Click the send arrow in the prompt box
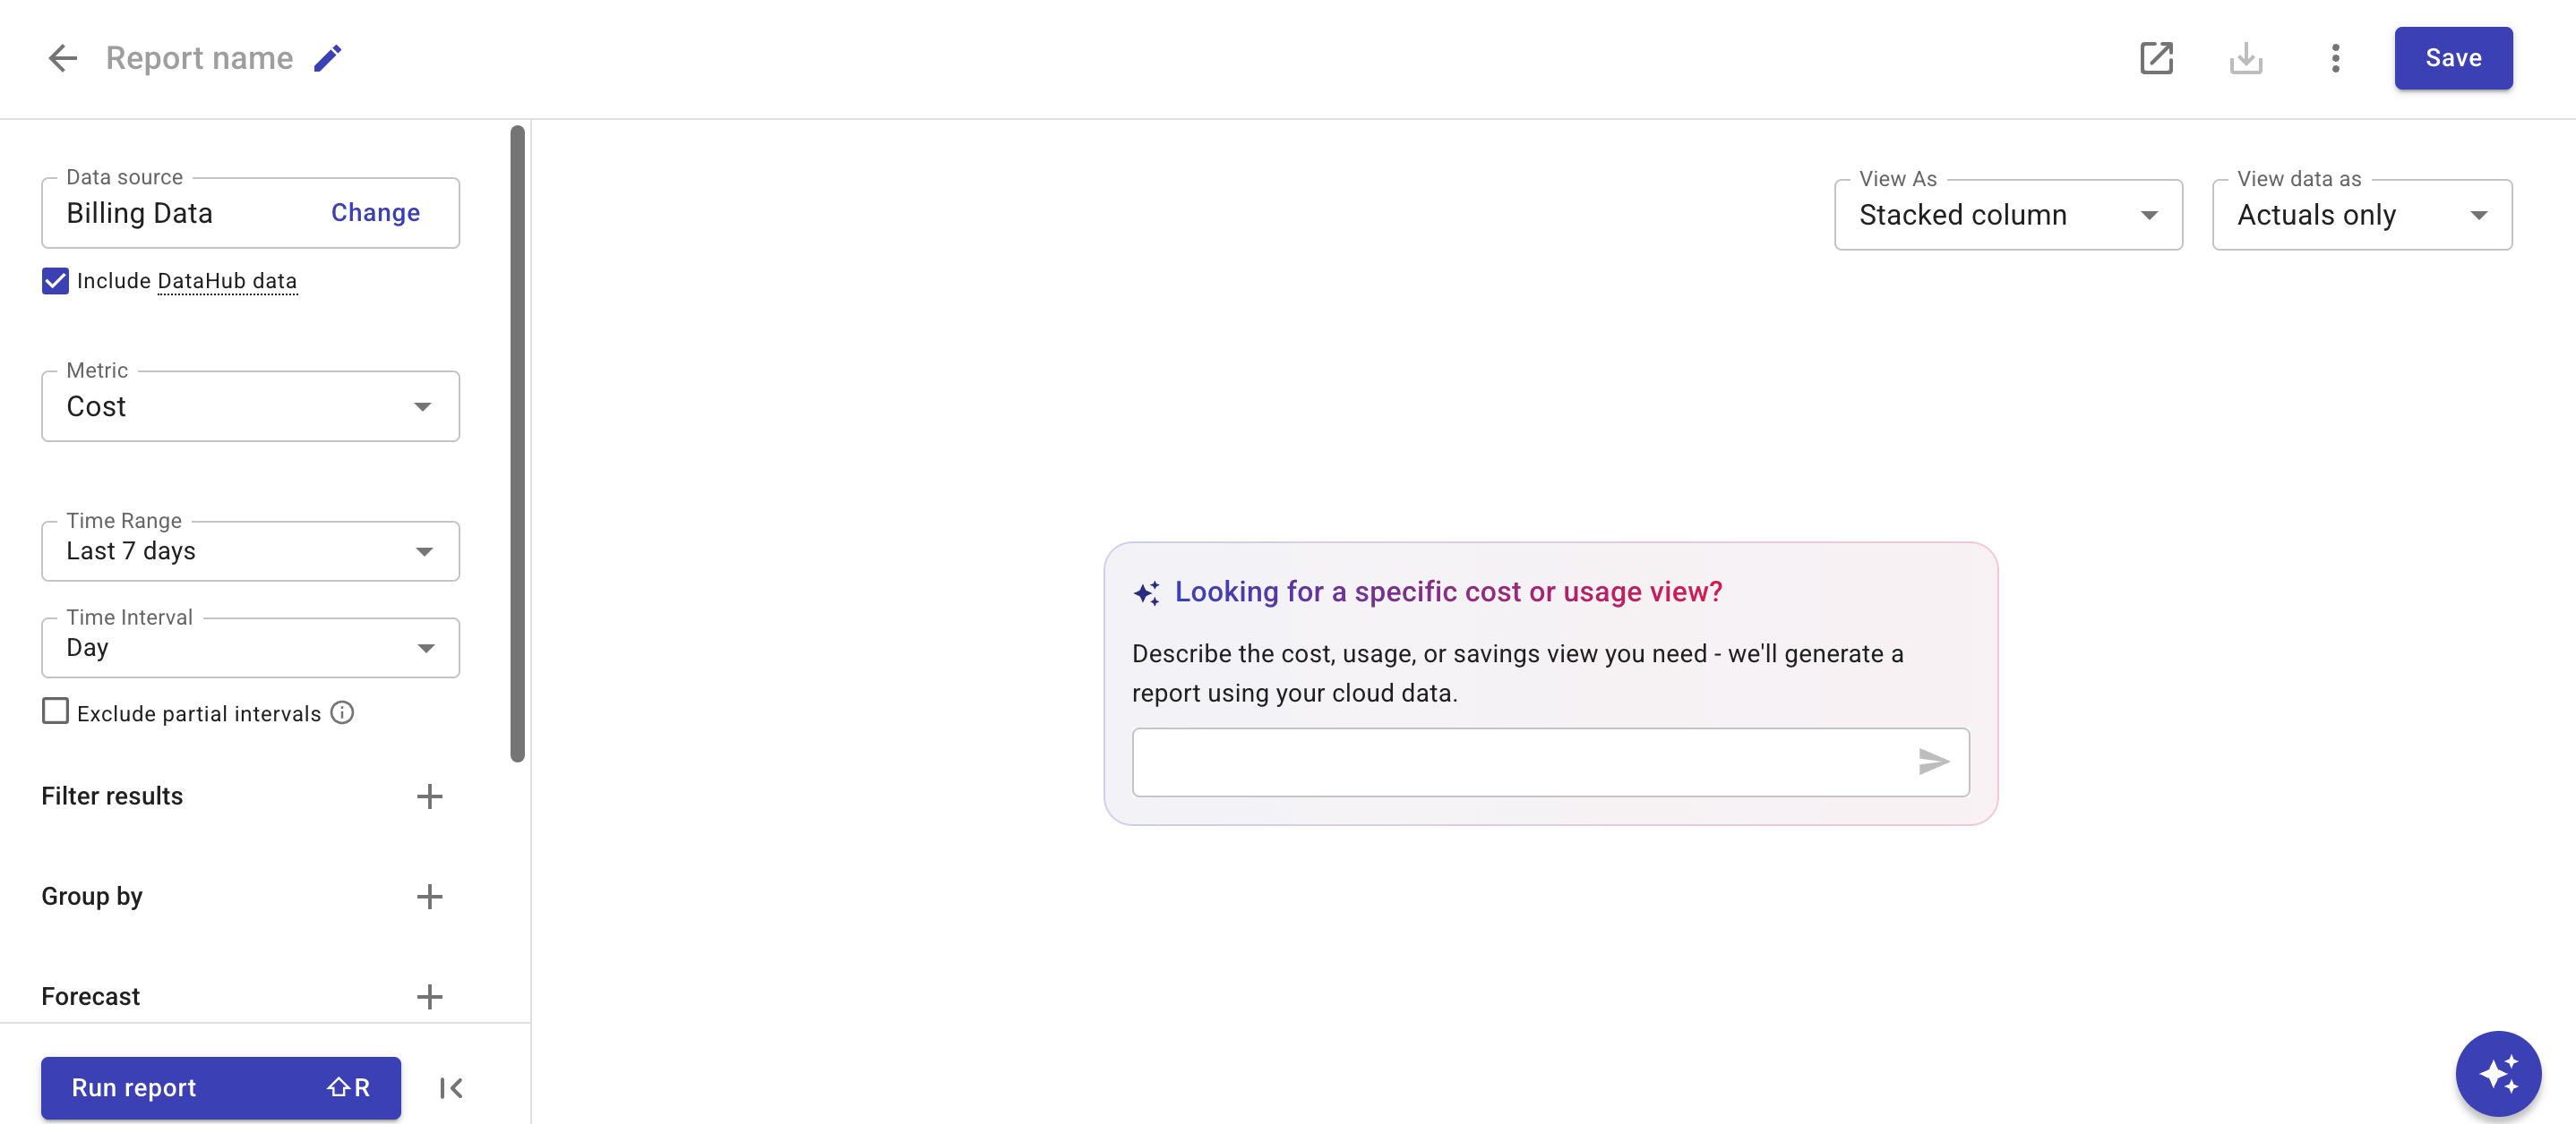Image resolution: width=2576 pixels, height=1124 pixels. pyautogui.click(x=1933, y=762)
